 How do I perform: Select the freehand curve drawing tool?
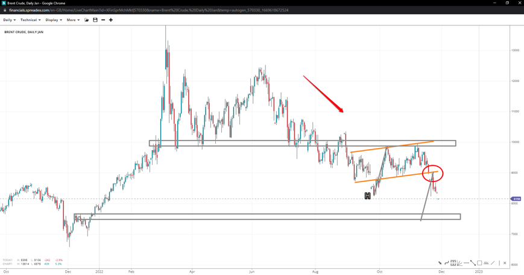pos(446,263)
